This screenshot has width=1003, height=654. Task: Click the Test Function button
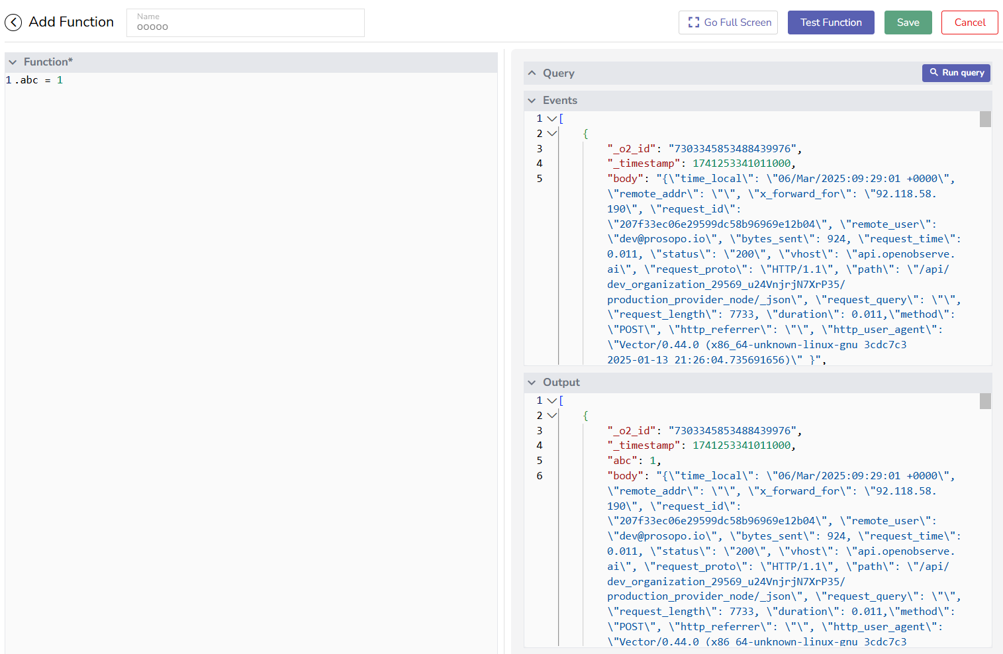[x=831, y=22]
